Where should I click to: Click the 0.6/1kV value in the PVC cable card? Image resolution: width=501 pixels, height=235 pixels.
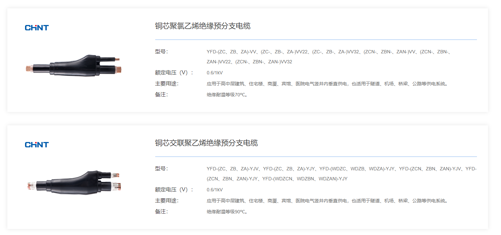[215, 73]
